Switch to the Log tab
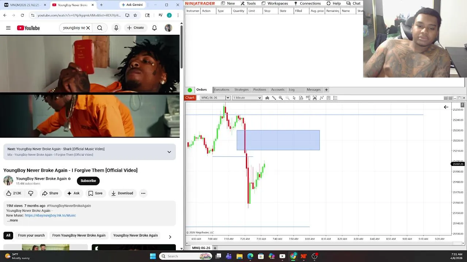This screenshot has height=262, width=467. coord(292,90)
